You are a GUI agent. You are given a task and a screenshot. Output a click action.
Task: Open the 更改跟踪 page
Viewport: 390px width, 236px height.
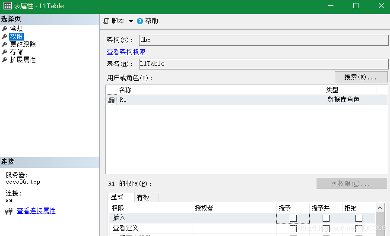click(x=23, y=44)
